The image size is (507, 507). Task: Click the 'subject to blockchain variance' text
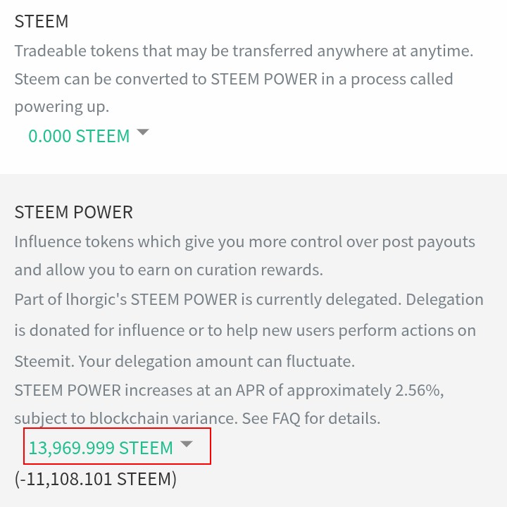point(125,418)
